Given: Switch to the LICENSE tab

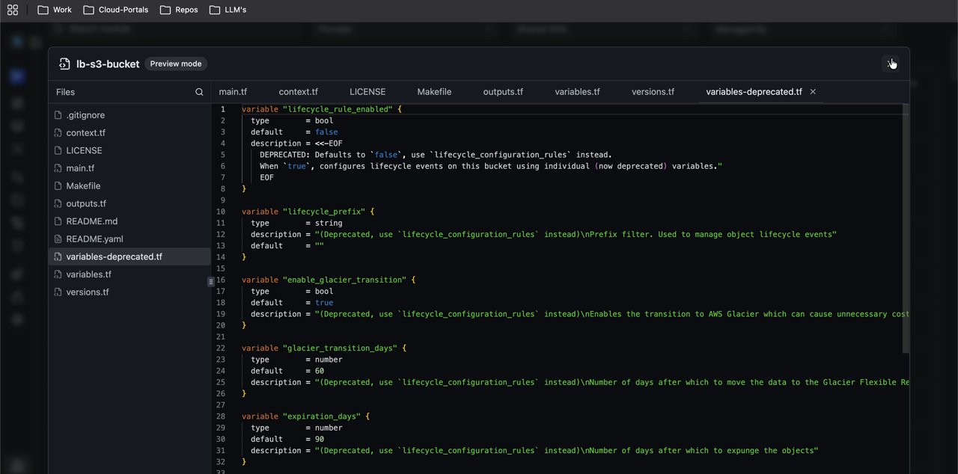Looking at the screenshot, I should click(367, 92).
